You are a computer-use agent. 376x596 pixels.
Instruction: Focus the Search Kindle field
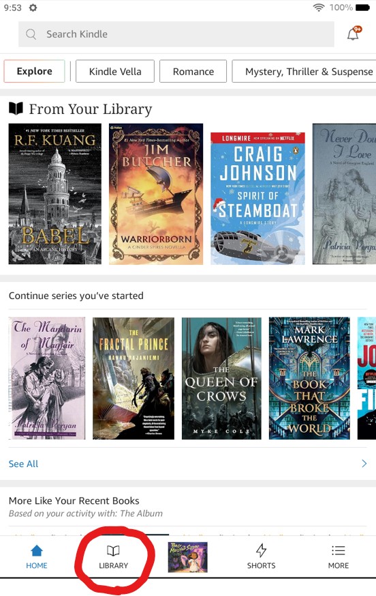point(176,34)
